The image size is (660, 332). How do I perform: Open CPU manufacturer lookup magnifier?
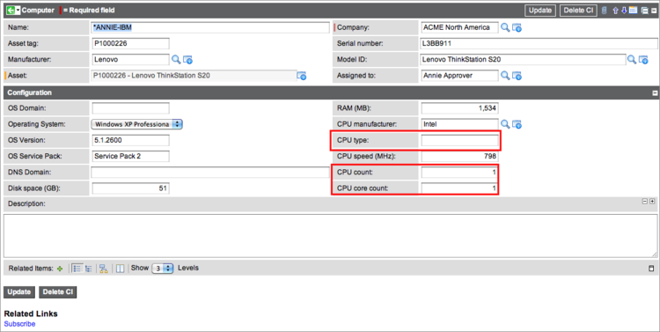click(x=505, y=124)
